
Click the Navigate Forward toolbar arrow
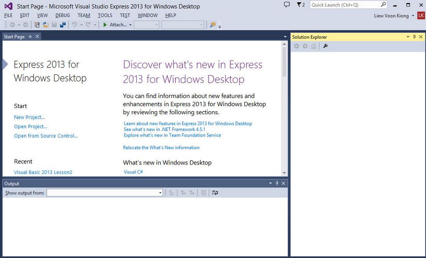pos(25,25)
